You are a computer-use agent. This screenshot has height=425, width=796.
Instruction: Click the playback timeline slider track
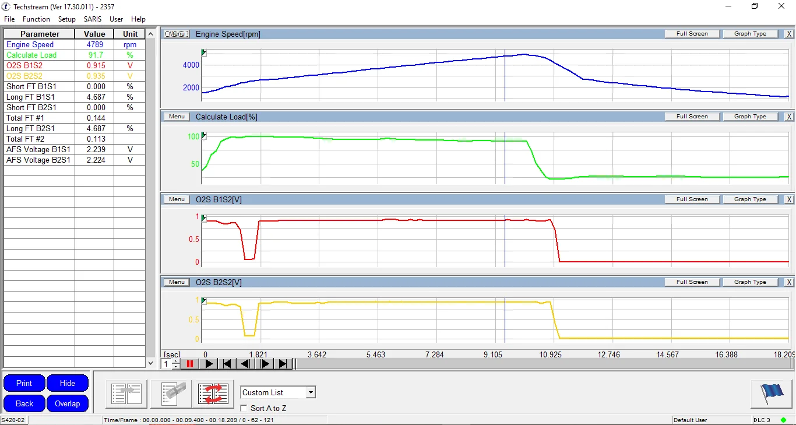542,364
